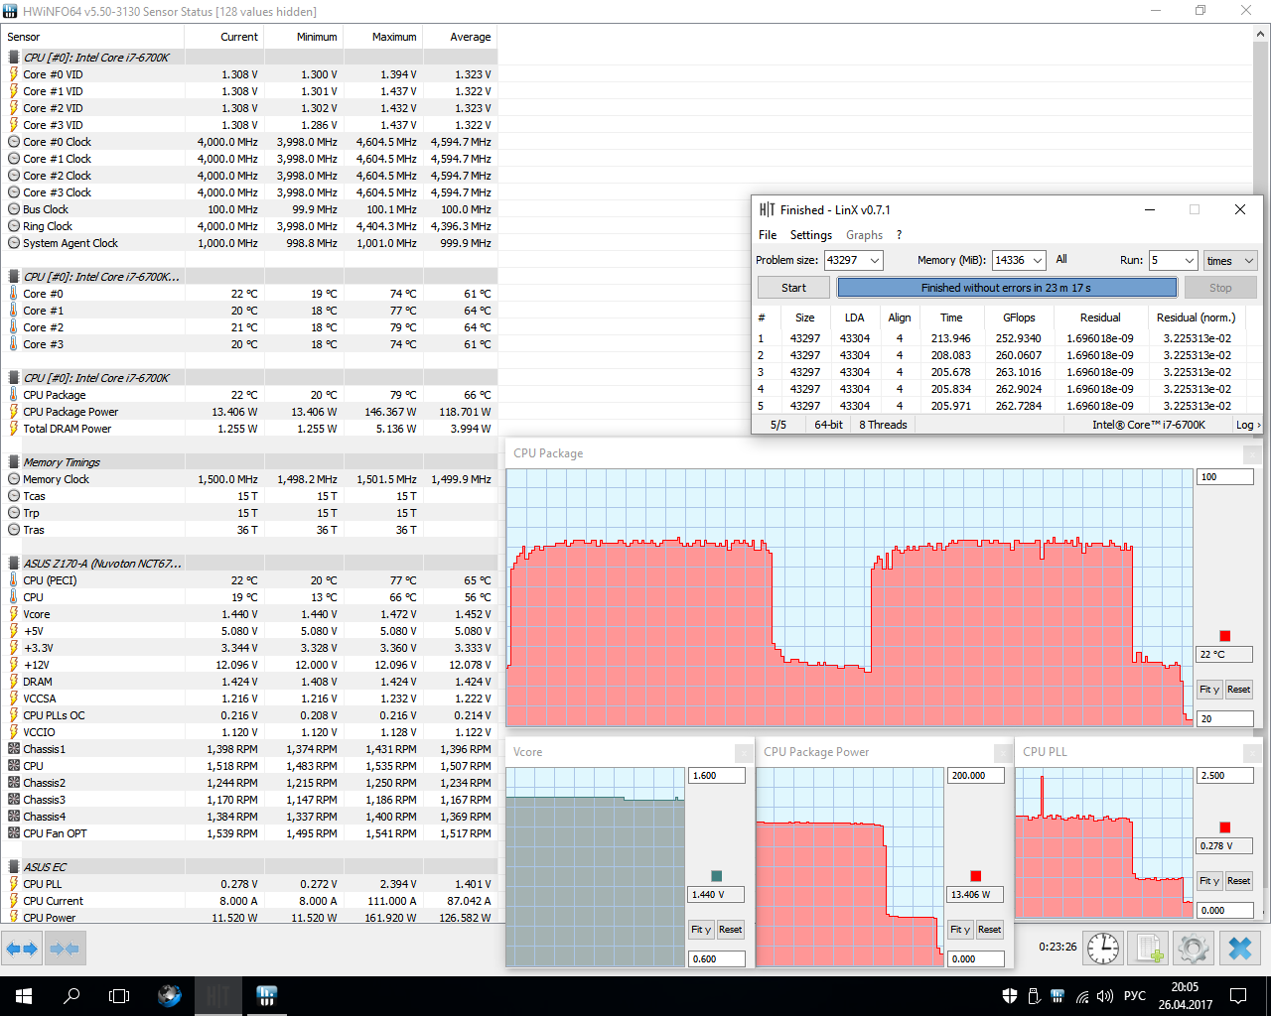This screenshot has width=1271, height=1016.
Task: Click the 'Residual (norm.)' column header in LinX
Action: point(1196,317)
